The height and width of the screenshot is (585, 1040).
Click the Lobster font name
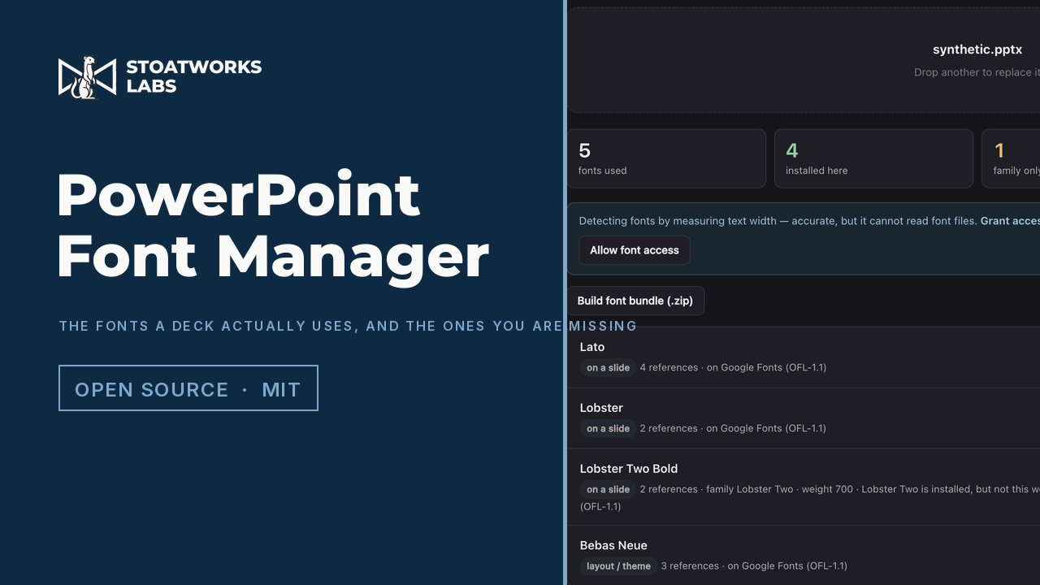click(601, 408)
